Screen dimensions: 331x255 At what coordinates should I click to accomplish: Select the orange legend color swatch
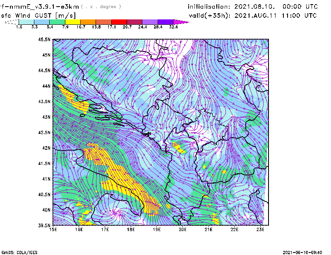[x=88, y=22]
